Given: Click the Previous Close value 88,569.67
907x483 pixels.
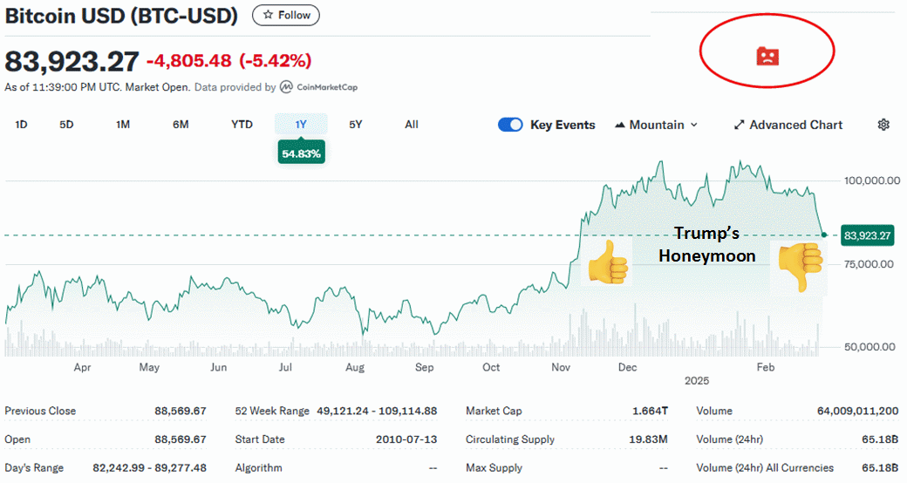Looking at the screenshot, I should [180, 411].
